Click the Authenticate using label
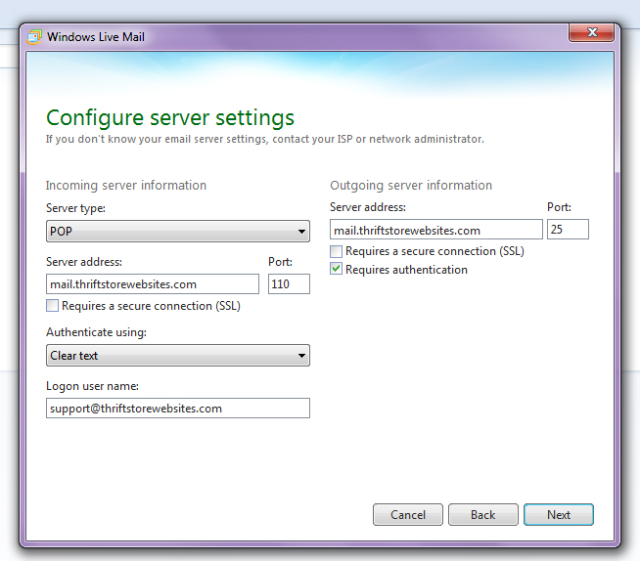 (96, 332)
